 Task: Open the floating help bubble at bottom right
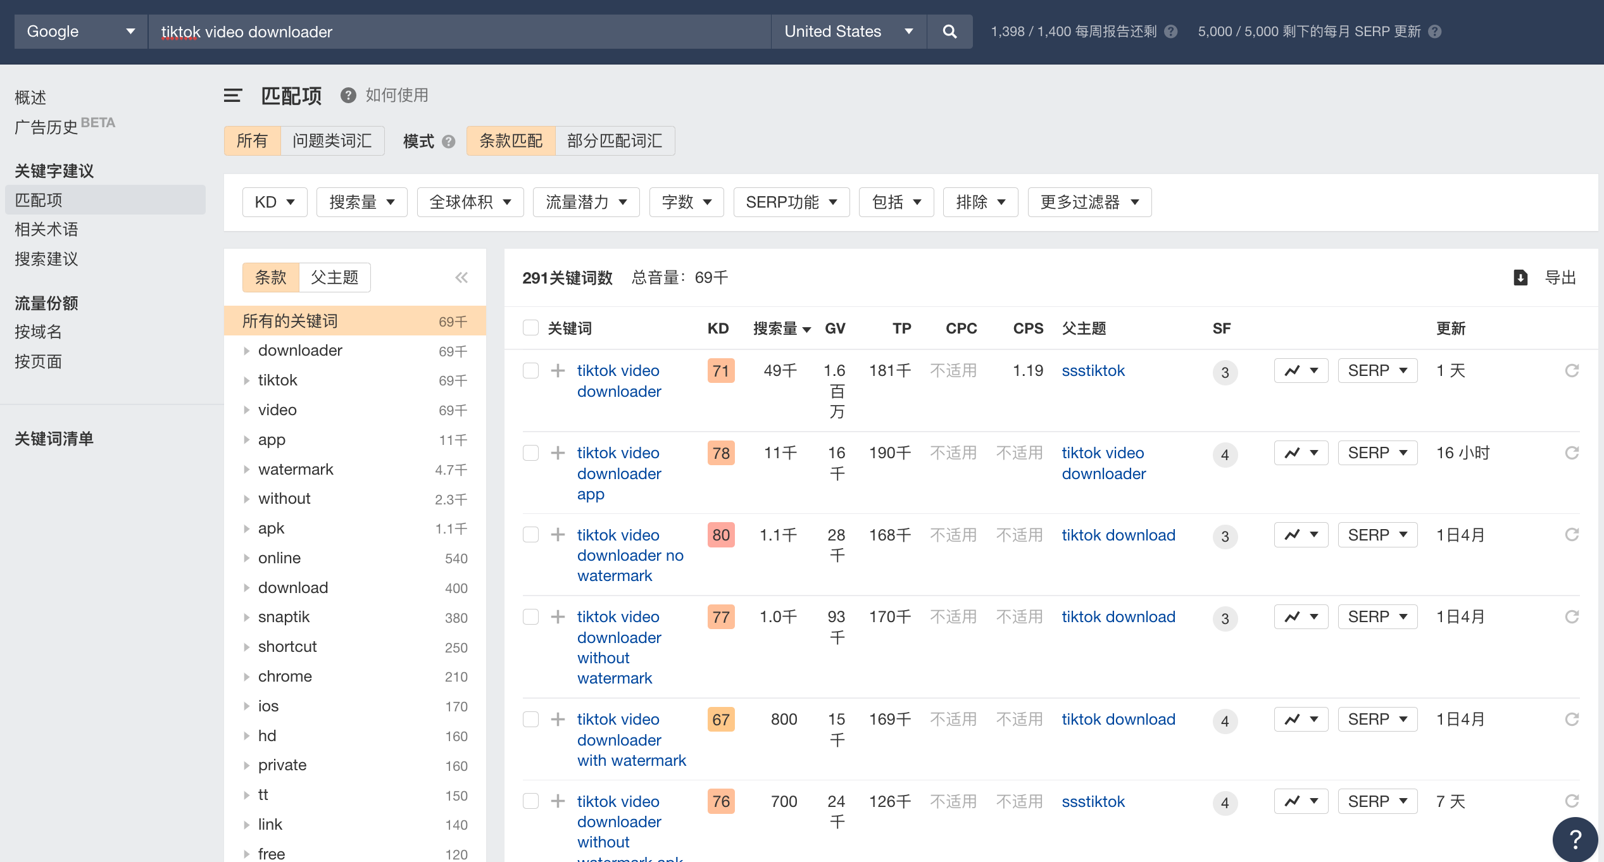pyautogui.click(x=1575, y=839)
